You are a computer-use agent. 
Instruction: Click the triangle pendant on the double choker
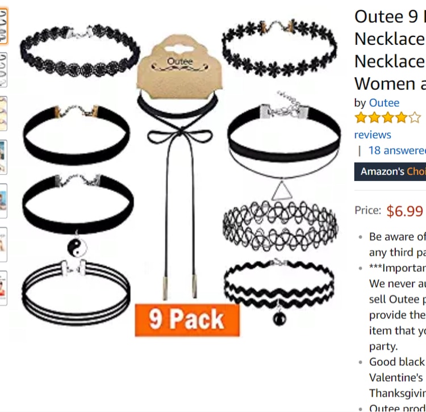(282, 190)
